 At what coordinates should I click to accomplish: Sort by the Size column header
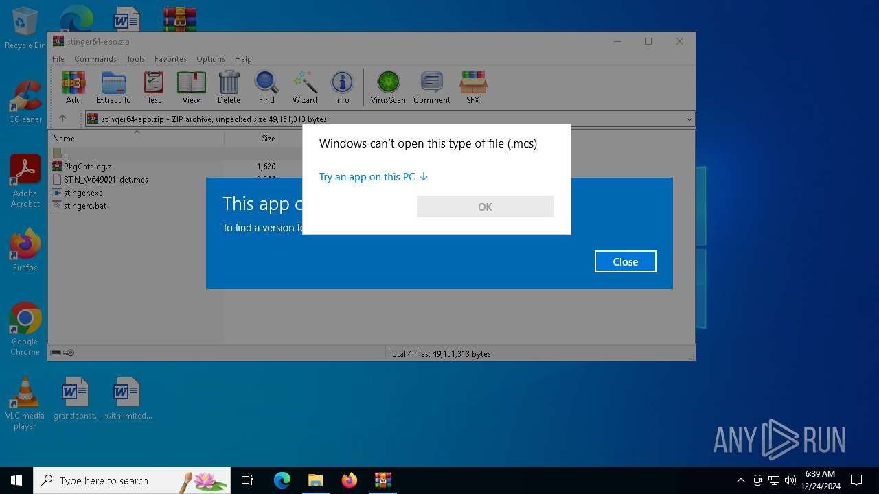[251, 138]
